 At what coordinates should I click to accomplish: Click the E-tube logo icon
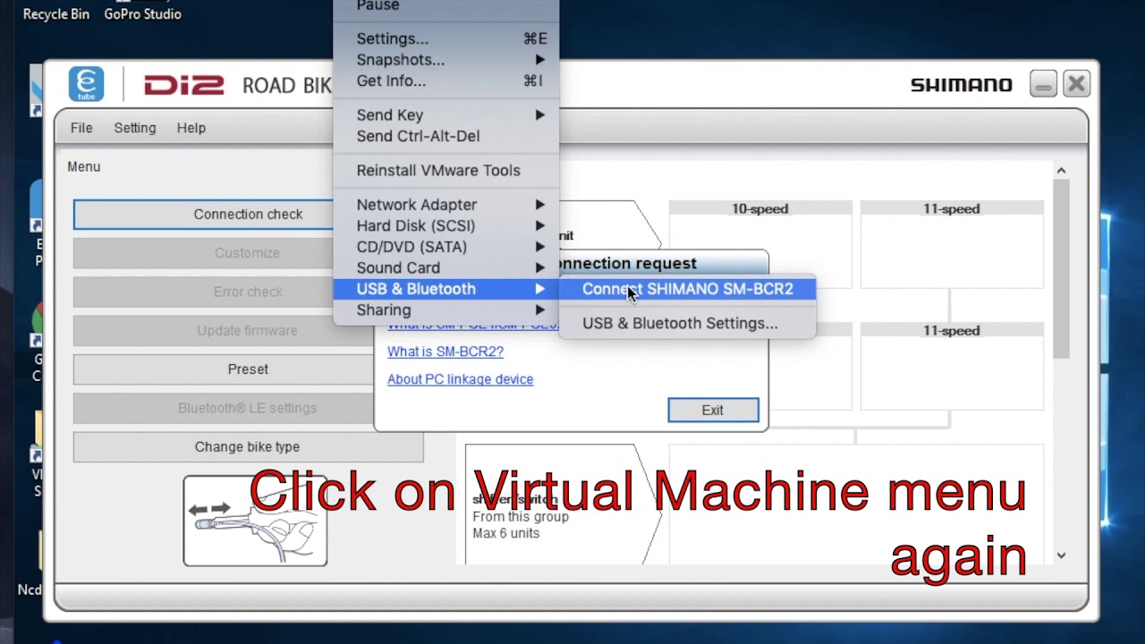point(86,85)
